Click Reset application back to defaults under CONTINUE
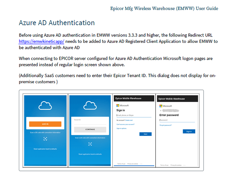This screenshot has height=177, width=236. pyautogui.click(x=90, y=154)
